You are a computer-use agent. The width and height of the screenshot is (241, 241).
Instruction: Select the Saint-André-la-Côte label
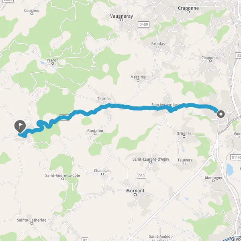[63, 176]
